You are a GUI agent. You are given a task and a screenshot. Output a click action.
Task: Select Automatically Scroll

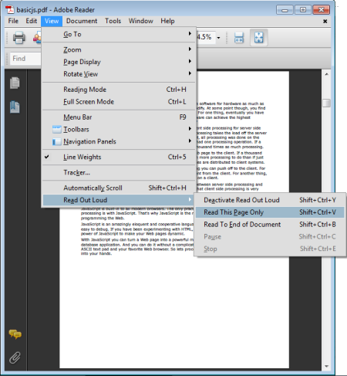click(x=119, y=188)
